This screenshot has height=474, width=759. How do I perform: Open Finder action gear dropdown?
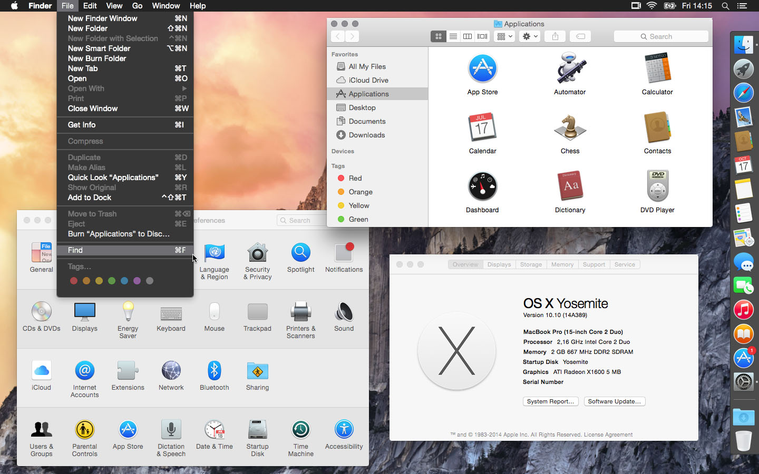(530, 36)
